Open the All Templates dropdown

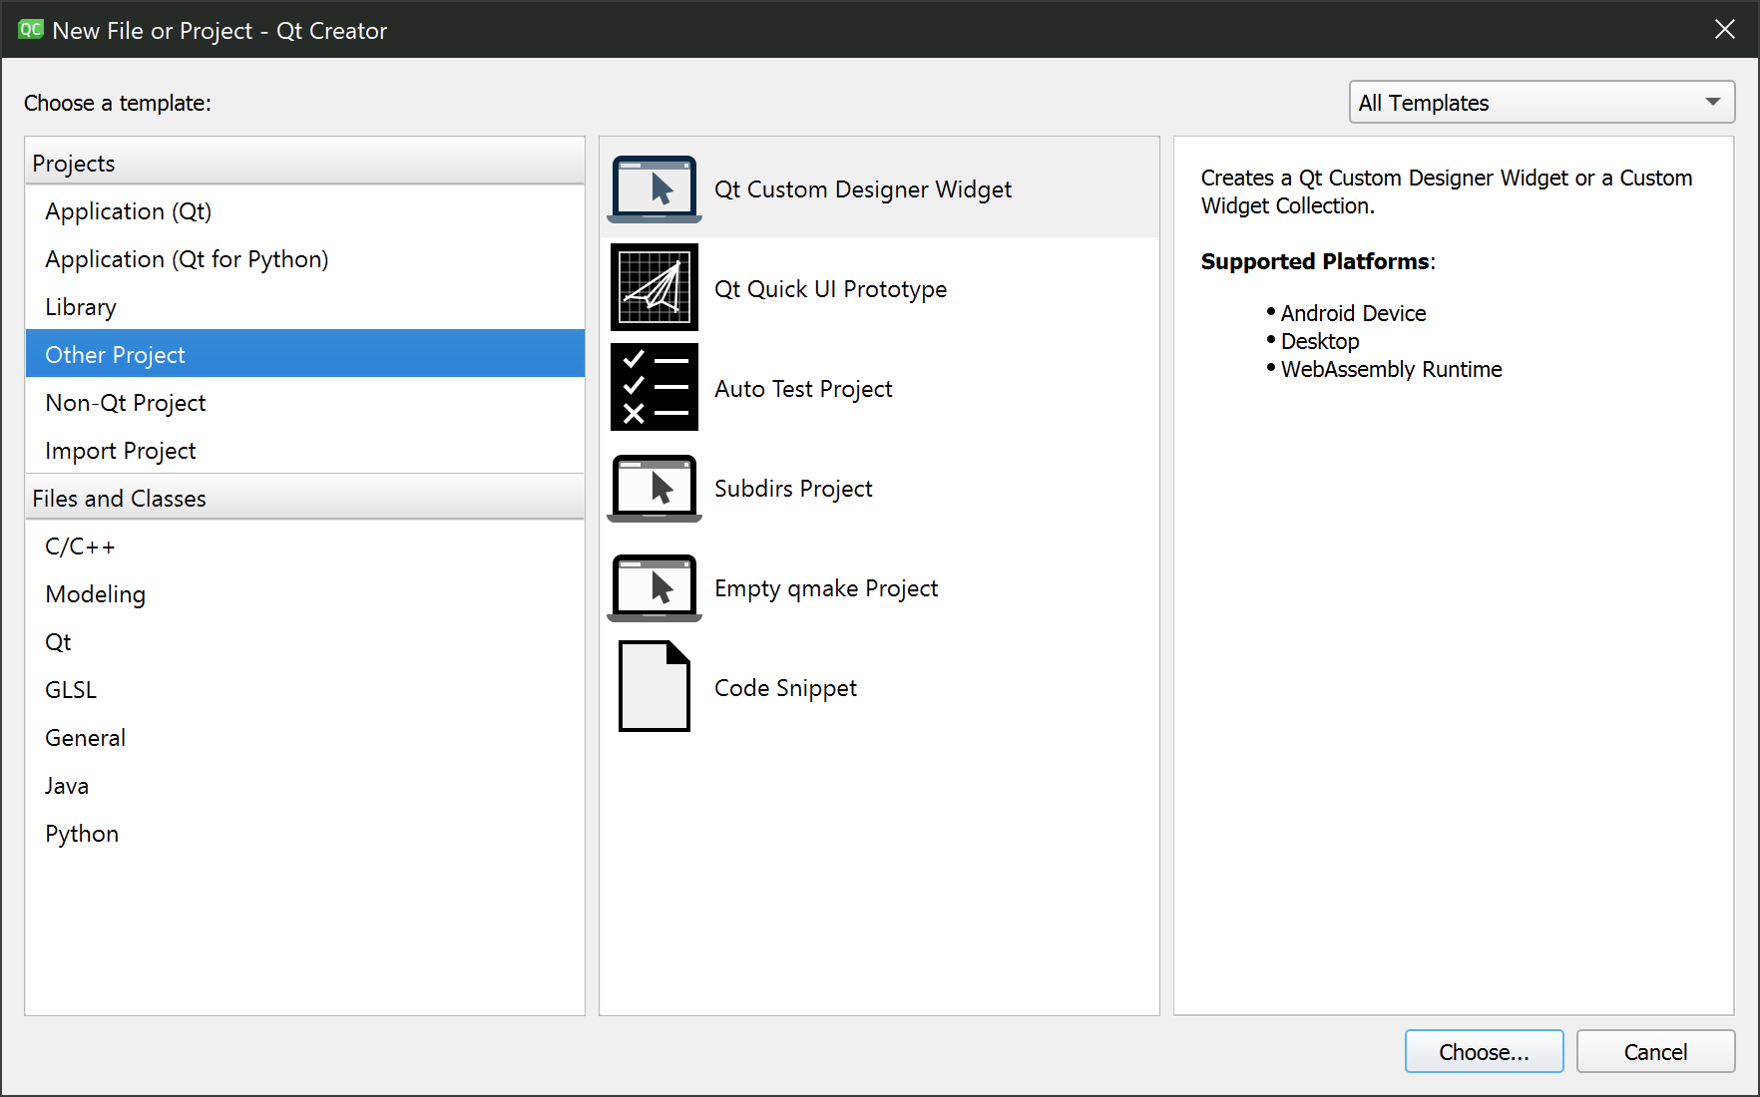tap(1540, 103)
